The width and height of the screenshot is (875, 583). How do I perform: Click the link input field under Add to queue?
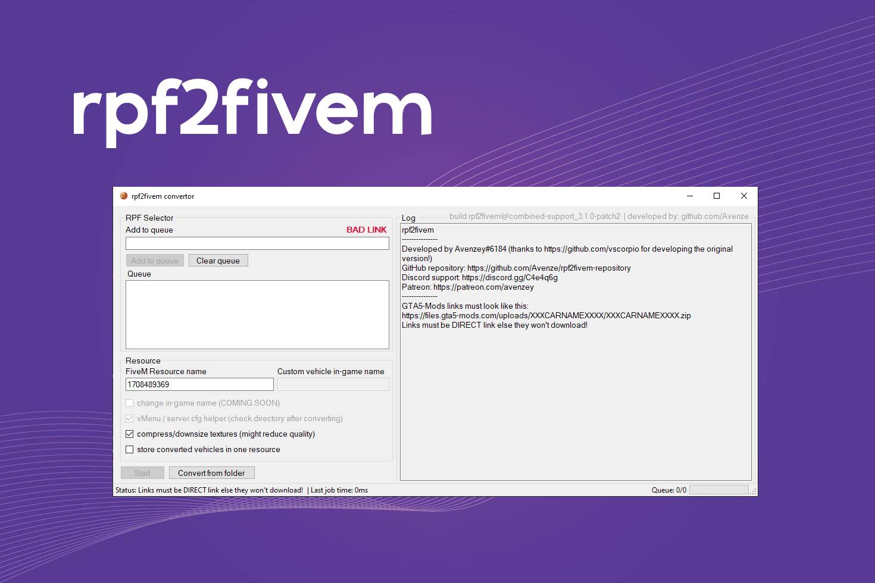257,243
